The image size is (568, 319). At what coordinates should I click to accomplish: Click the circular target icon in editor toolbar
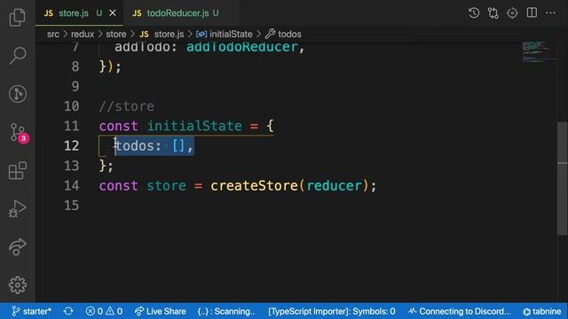tap(512, 13)
